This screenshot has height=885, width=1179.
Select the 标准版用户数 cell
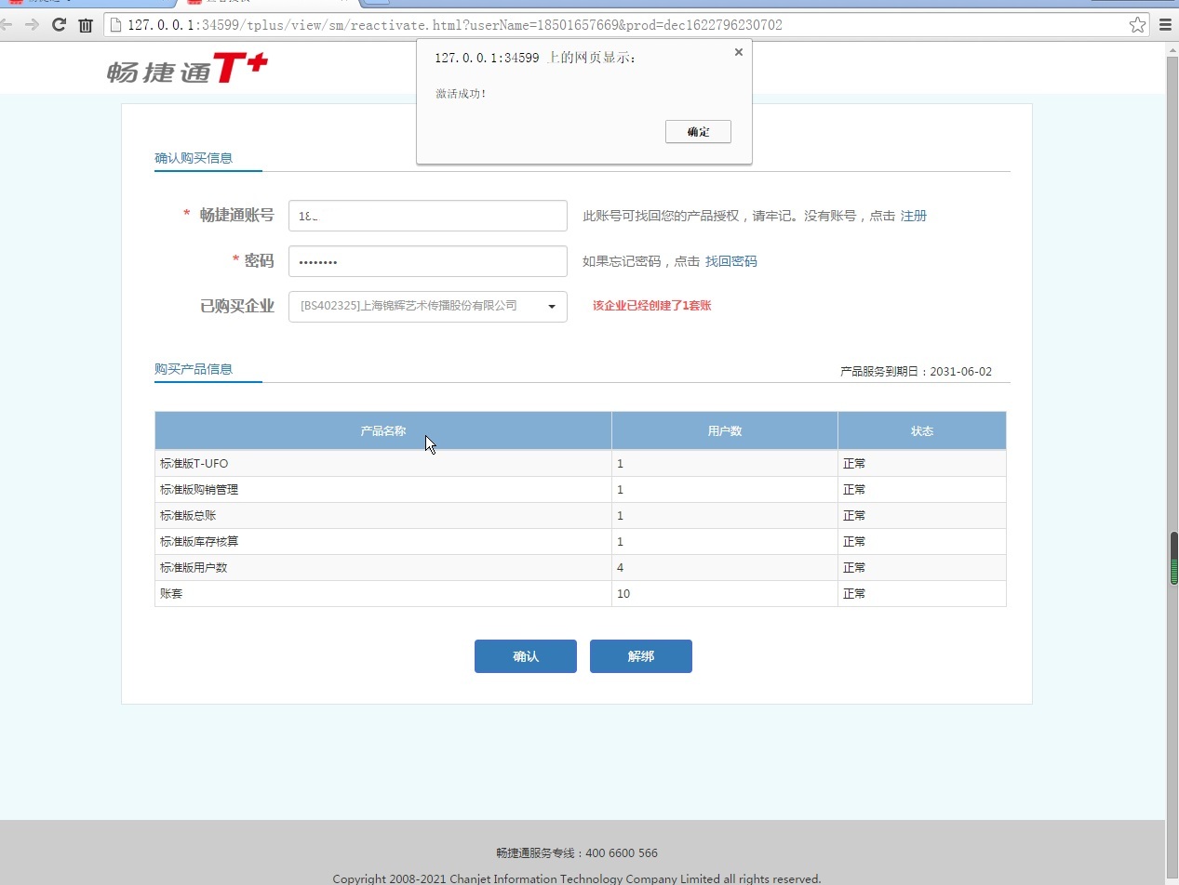click(383, 567)
